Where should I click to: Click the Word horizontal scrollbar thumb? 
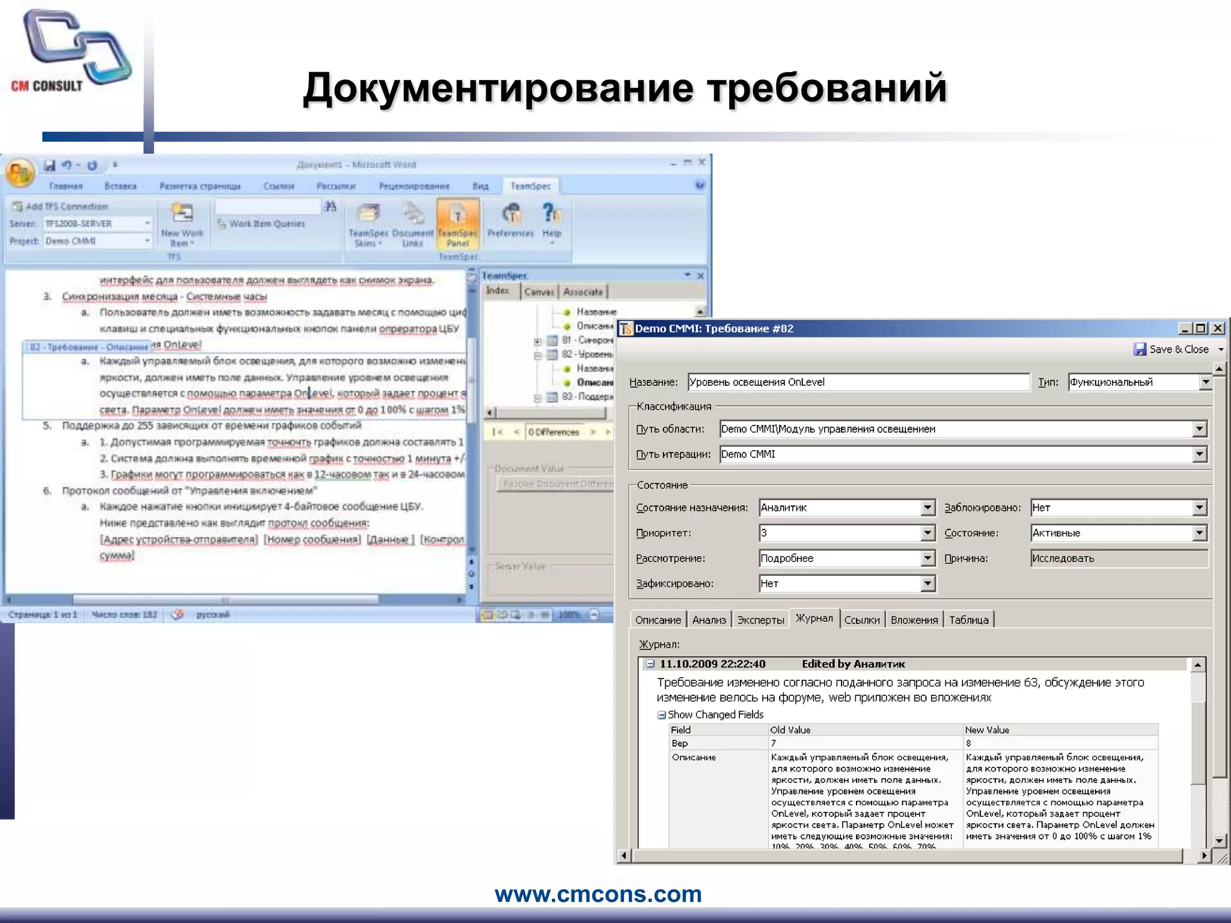point(225,600)
